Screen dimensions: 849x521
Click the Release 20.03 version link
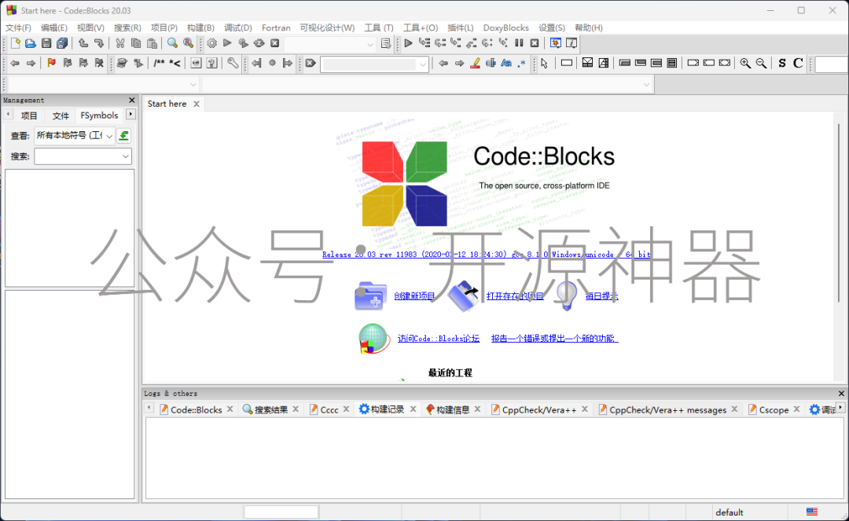tap(487, 255)
